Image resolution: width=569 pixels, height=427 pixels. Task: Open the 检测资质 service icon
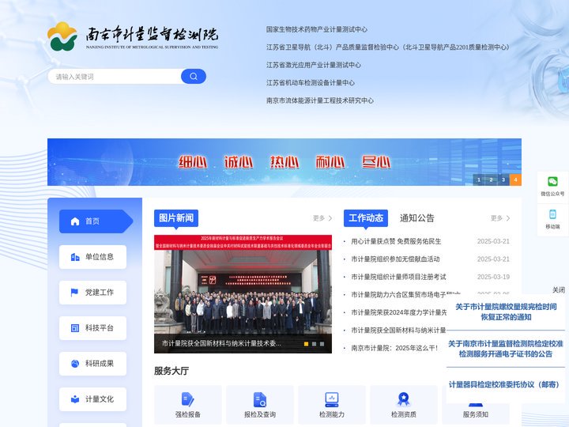coord(404,399)
